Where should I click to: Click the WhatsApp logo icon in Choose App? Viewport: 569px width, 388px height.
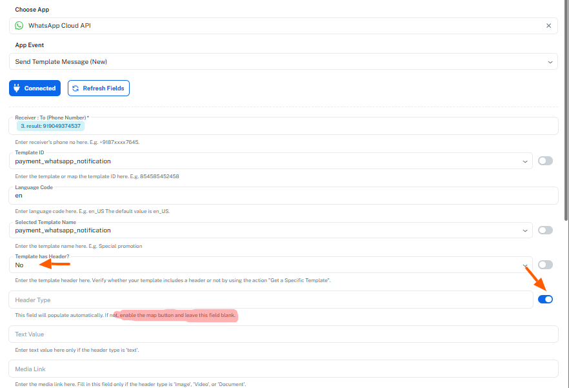click(19, 25)
